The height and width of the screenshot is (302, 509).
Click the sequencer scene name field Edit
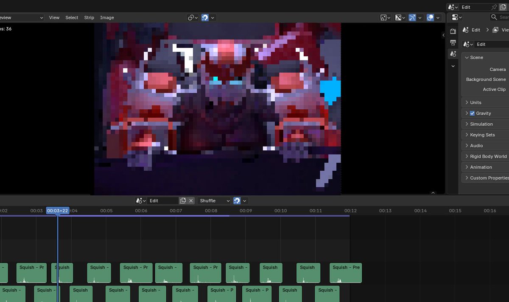(x=163, y=201)
